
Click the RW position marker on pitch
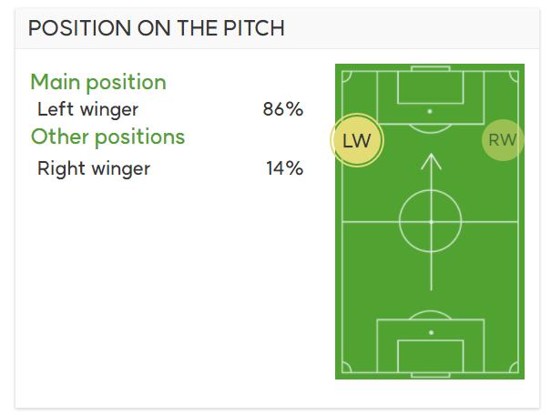click(x=503, y=140)
